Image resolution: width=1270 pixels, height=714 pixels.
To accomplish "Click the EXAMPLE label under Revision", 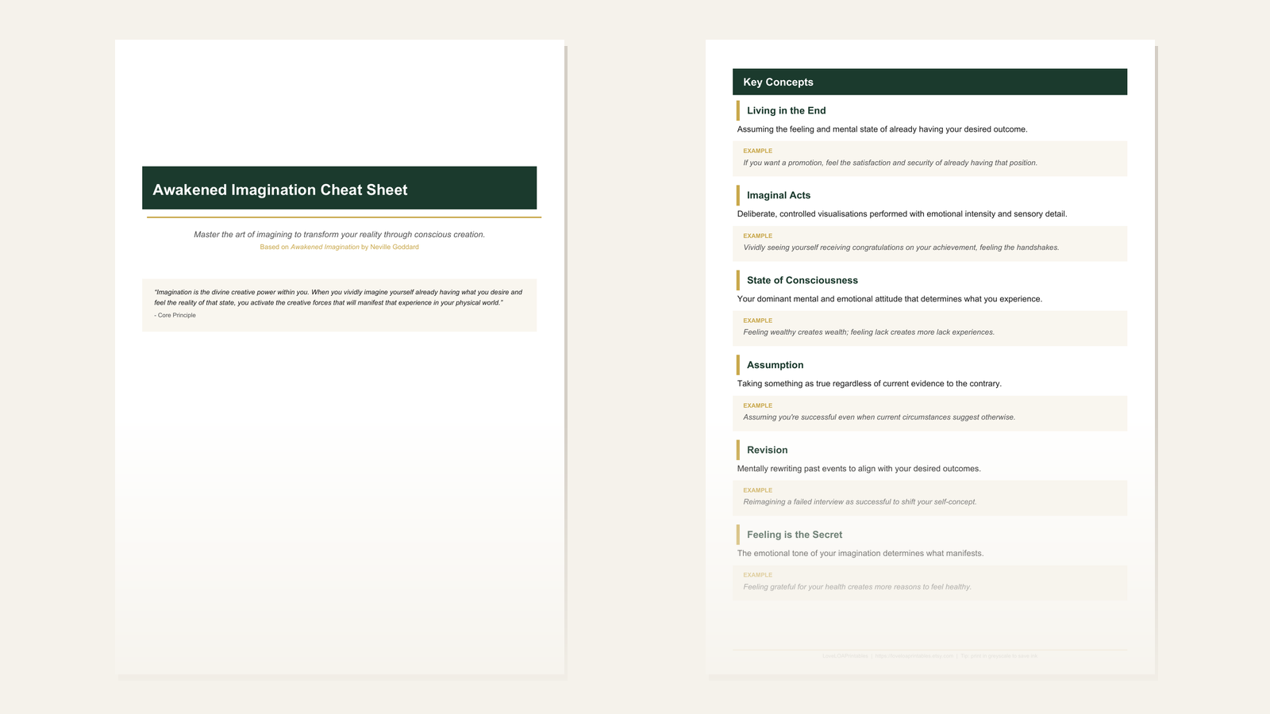I will [x=757, y=490].
